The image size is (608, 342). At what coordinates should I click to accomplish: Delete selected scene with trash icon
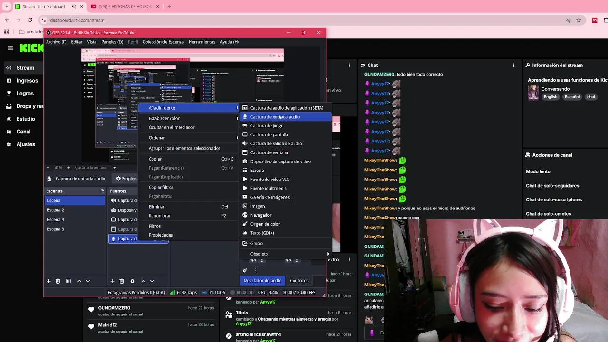tap(58, 281)
